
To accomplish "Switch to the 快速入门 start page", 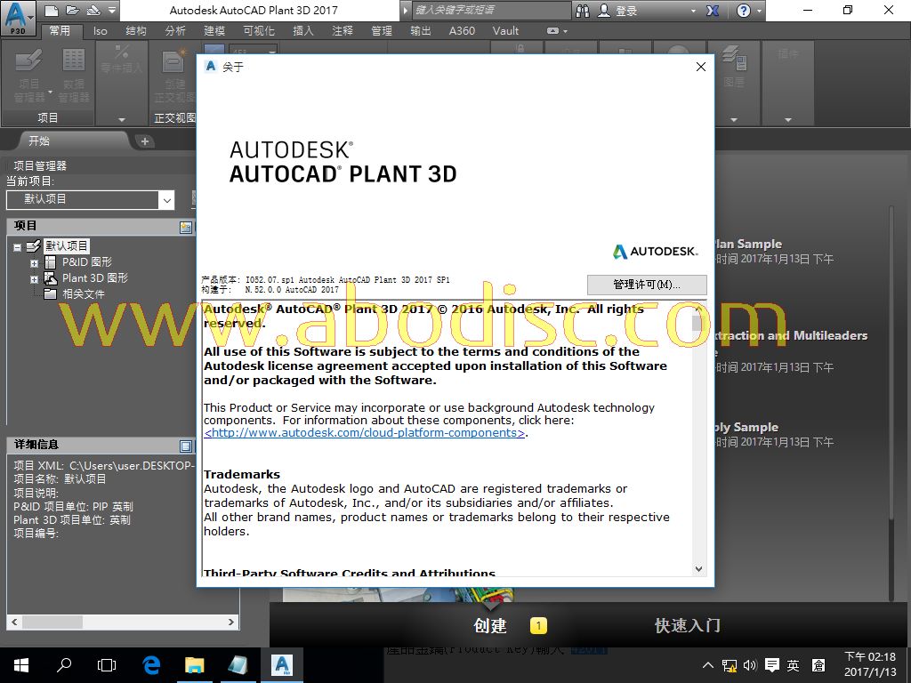I will (x=688, y=625).
